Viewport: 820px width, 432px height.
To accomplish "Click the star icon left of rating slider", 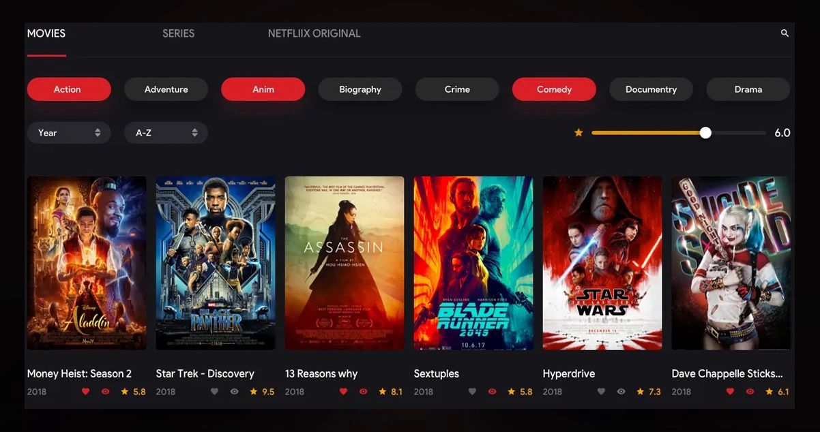I will click(579, 133).
